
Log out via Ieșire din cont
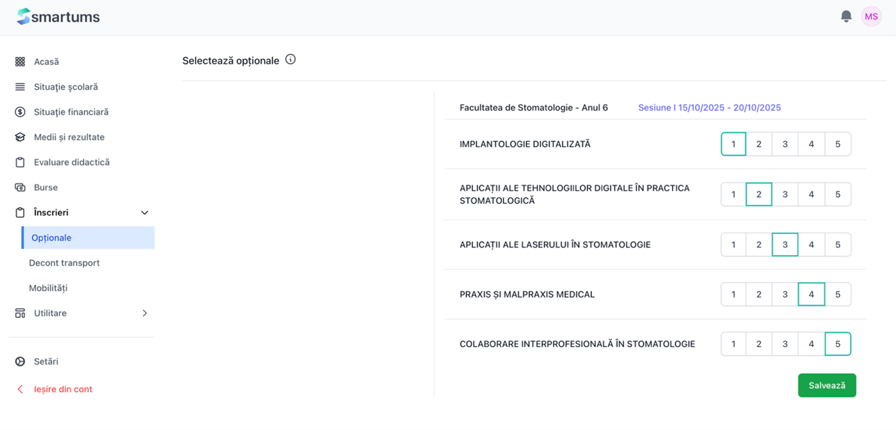pos(63,389)
